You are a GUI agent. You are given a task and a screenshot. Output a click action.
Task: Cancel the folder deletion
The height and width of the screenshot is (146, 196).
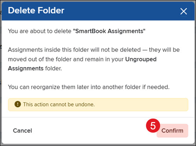click(x=22, y=131)
